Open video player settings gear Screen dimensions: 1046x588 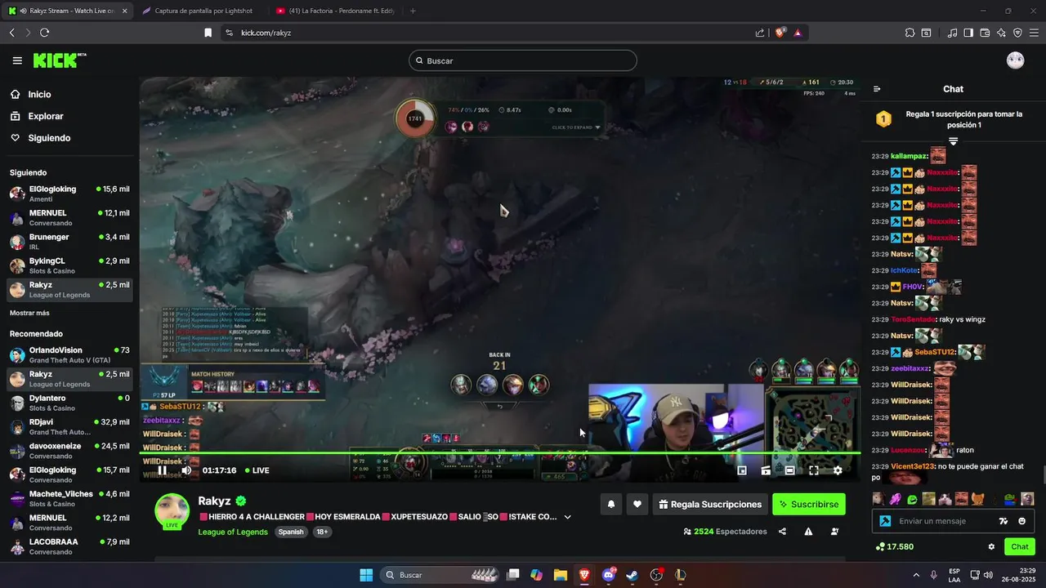click(x=838, y=470)
